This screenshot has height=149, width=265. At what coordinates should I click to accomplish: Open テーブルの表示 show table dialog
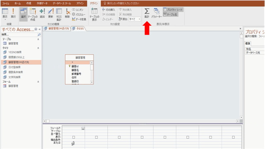point(94,14)
